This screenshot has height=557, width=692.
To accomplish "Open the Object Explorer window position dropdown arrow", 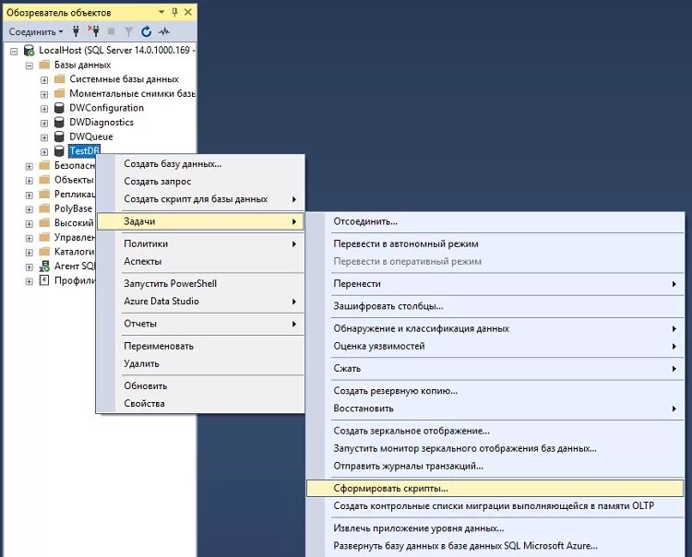I will tap(162, 12).
